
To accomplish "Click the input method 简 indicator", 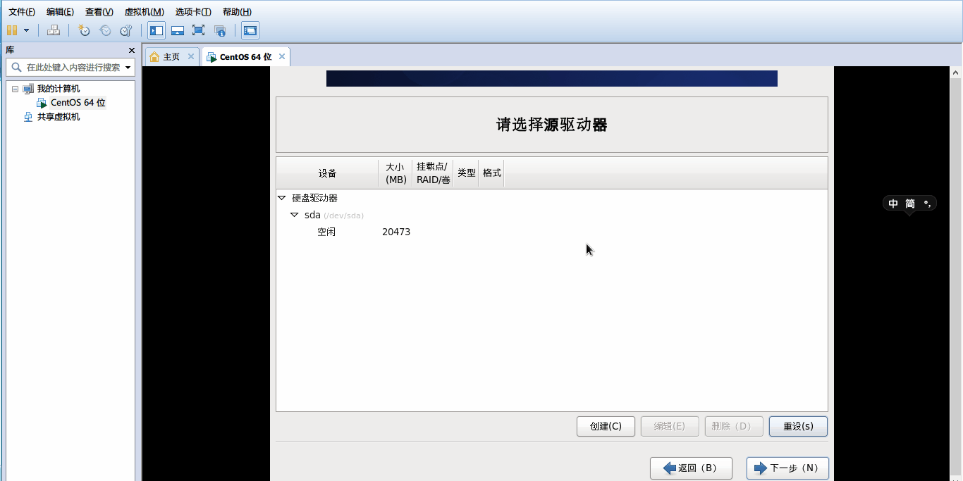I will 909,203.
